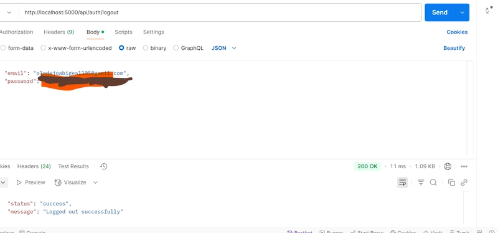Image resolution: width=498 pixels, height=233 pixels.
Task: Select the Body tab
Action: point(95,32)
